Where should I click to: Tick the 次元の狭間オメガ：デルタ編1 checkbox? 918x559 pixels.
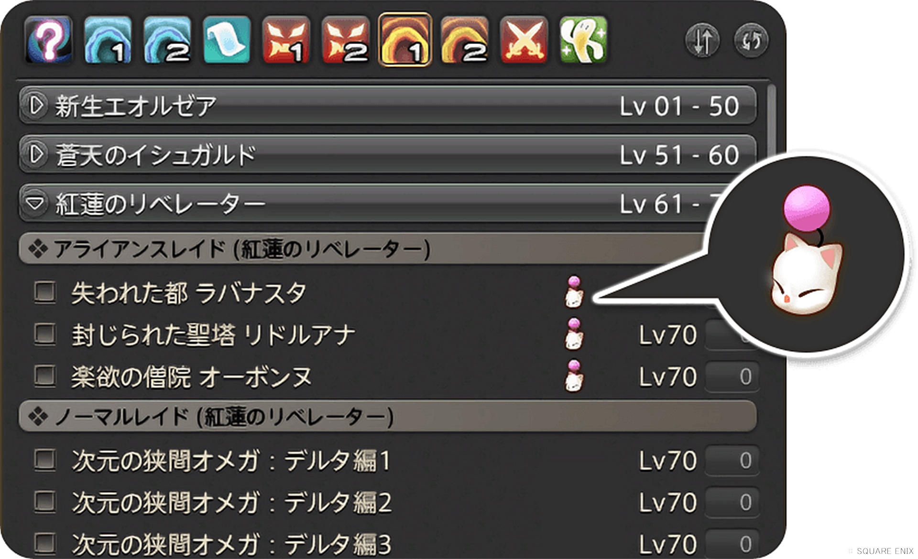[x=45, y=460]
